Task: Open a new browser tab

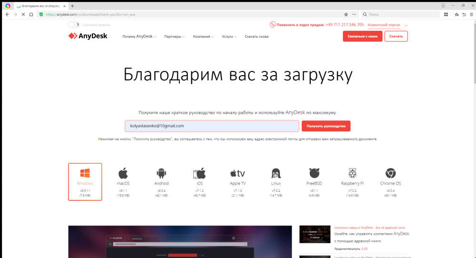Action: click(72, 6)
